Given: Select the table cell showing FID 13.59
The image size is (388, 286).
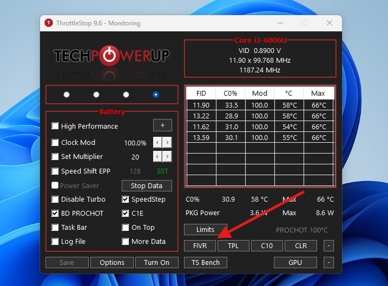Looking at the screenshot, I should (201, 138).
